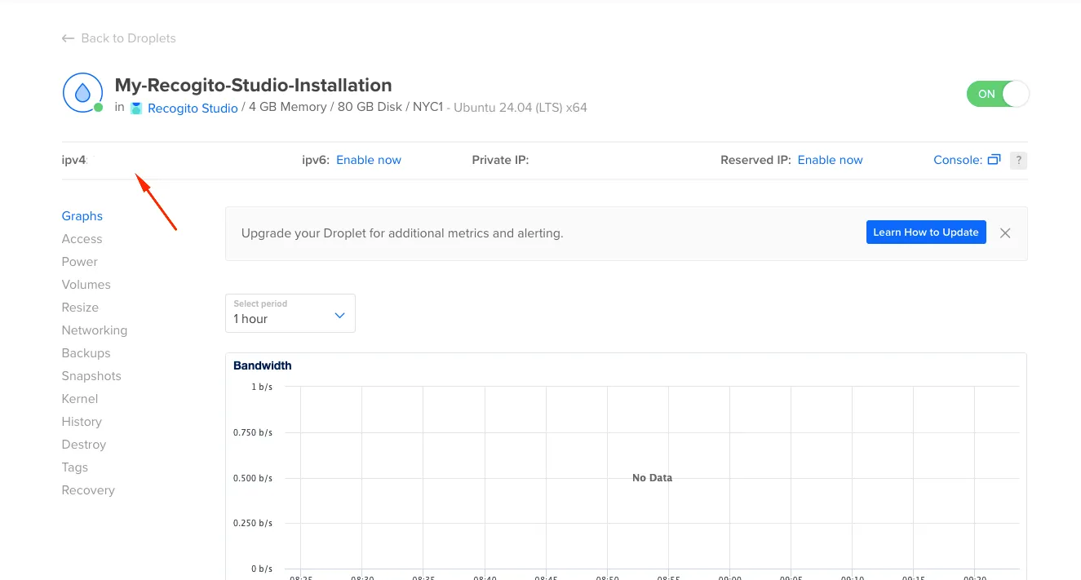
Task: Click the Reserved IP label
Action: 755,160
